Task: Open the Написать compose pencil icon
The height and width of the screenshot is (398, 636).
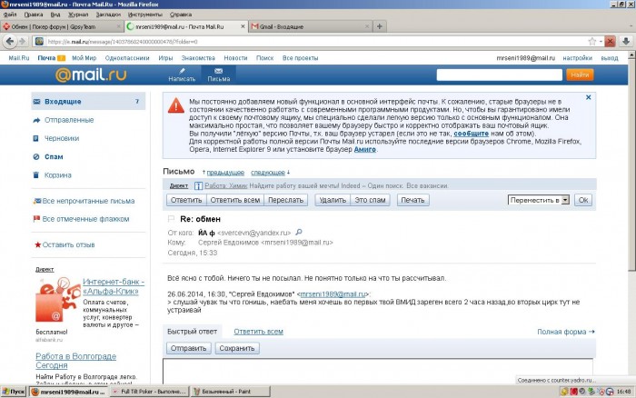Action: click(x=182, y=71)
